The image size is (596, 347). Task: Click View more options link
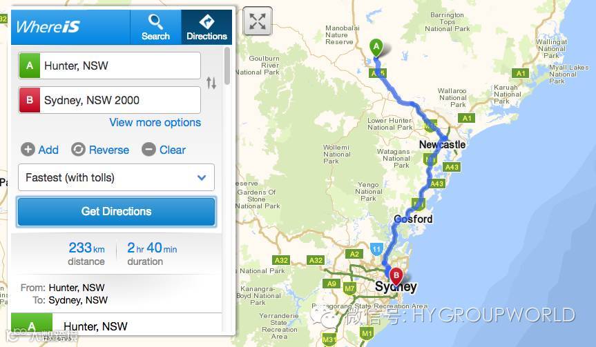[155, 122]
